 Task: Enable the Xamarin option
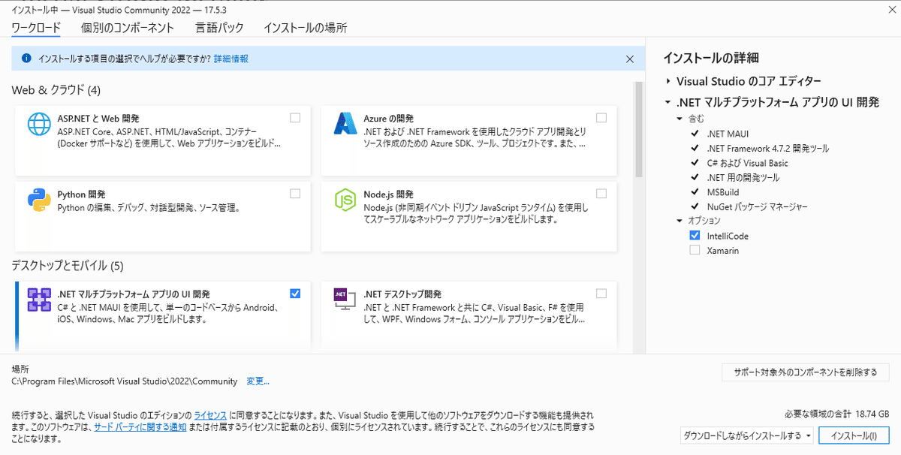click(x=695, y=250)
